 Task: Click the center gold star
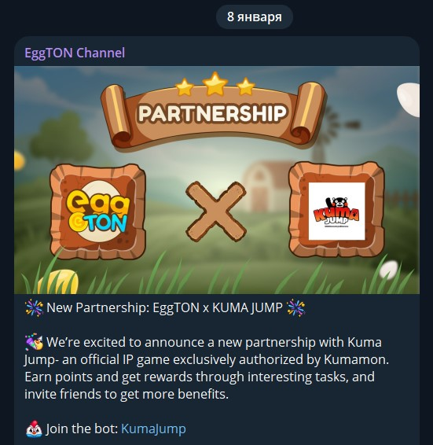coord(215,83)
